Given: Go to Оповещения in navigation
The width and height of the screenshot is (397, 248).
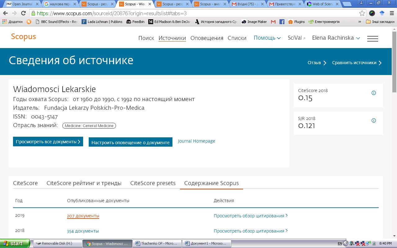Looking at the screenshot, I should tap(207, 38).
